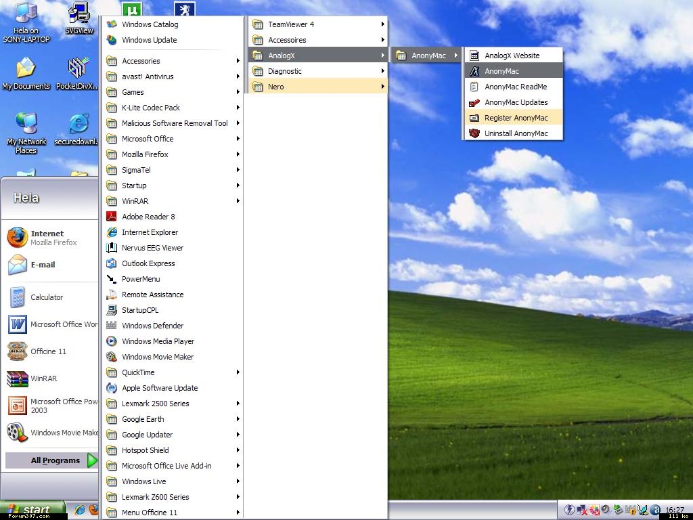
Task: Open Mozilla Firefox Internet shortcut
Action: pyautogui.click(x=51, y=238)
